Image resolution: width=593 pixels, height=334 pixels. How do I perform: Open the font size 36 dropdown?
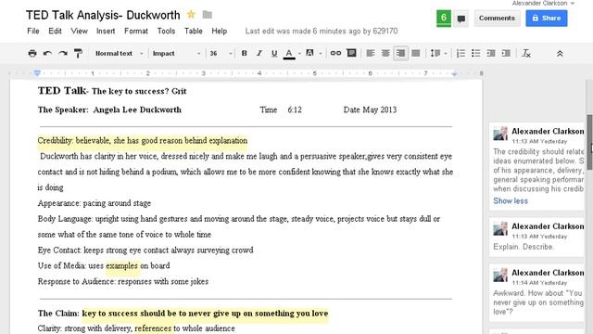pos(221,54)
